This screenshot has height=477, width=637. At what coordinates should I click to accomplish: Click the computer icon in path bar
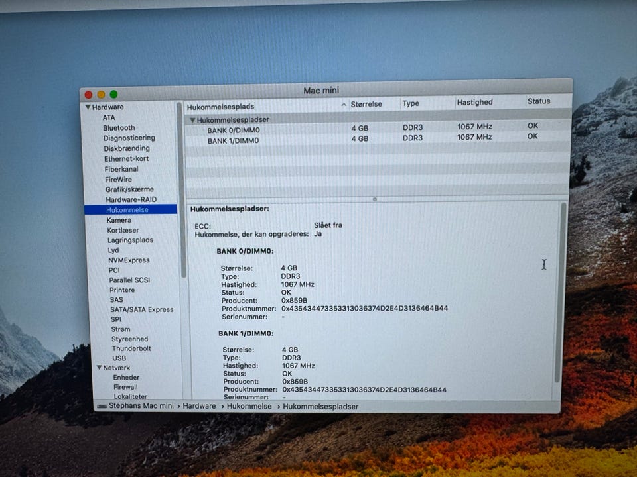(x=102, y=406)
